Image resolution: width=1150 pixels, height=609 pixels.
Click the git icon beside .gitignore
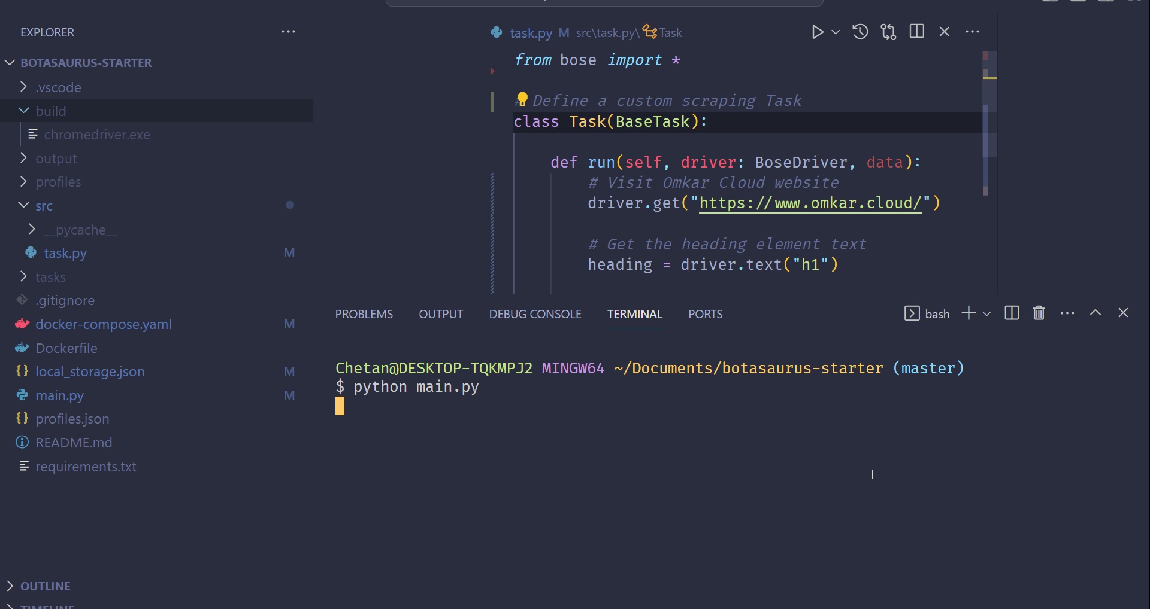[x=22, y=300]
